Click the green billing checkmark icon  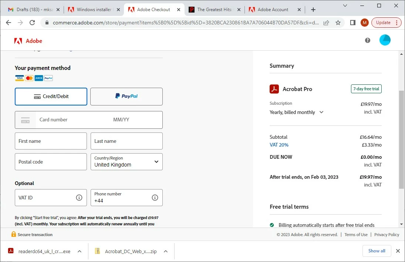pos(272,225)
